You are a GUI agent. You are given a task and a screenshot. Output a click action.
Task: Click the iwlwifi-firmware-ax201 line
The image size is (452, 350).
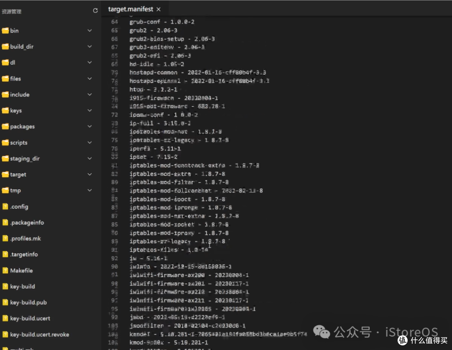pyautogui.click(x=189, y=284)
